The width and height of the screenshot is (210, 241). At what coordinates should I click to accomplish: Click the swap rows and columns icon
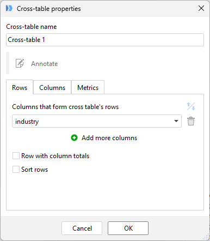coord(191,106)
